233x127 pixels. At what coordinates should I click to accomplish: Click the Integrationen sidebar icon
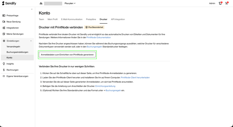click(x=4, y=28)
